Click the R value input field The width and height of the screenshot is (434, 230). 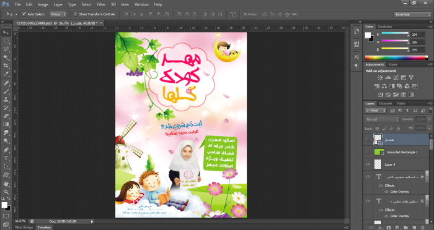click(x=418, y=35)
